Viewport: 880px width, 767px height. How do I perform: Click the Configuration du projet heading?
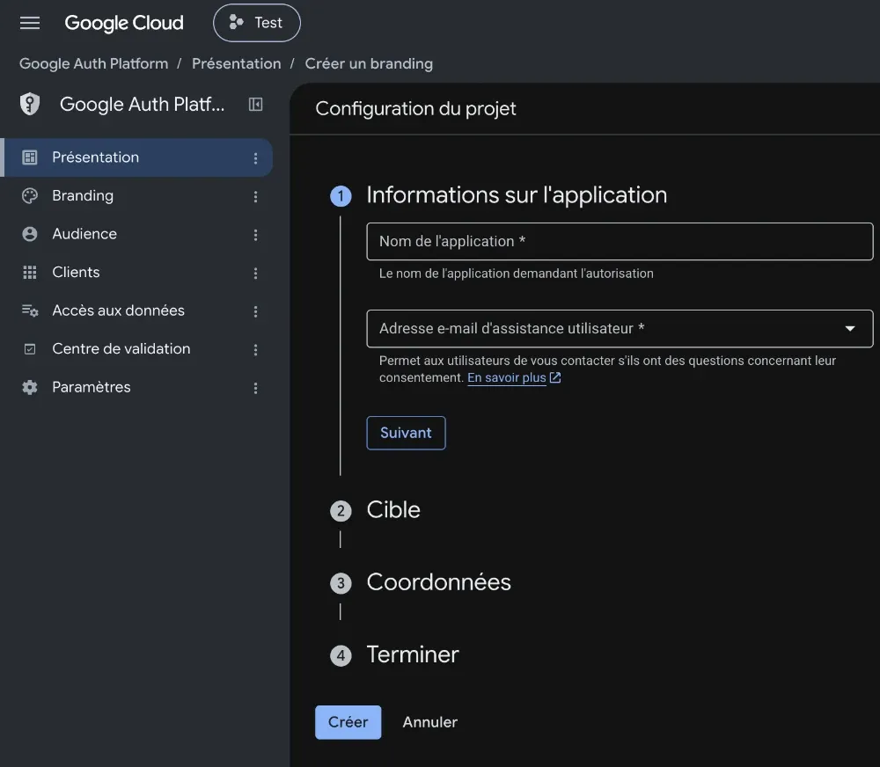(x=415, y=109)
